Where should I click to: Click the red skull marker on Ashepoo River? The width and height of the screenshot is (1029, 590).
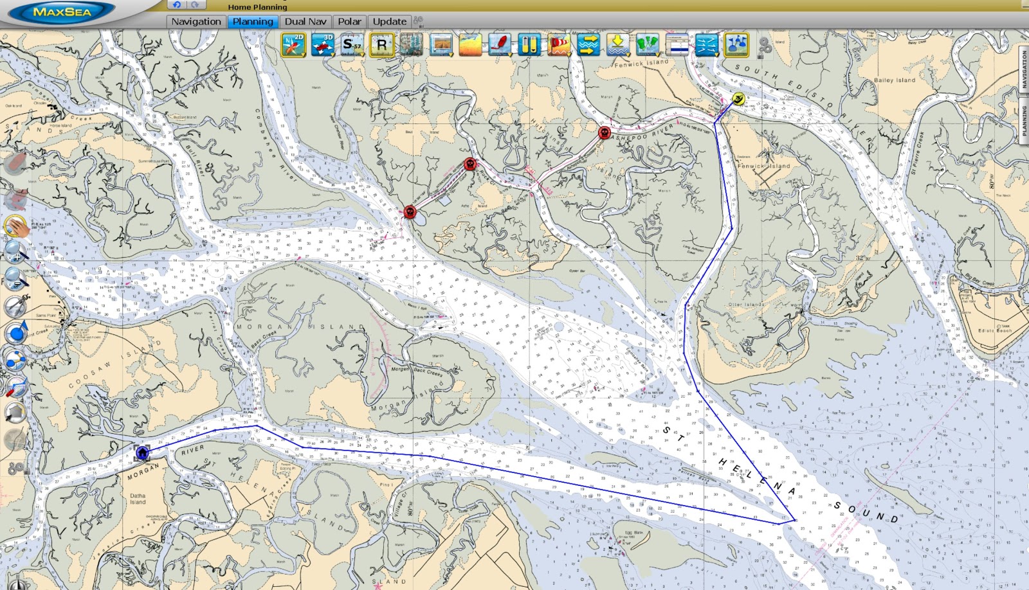[x=604, y=133]
